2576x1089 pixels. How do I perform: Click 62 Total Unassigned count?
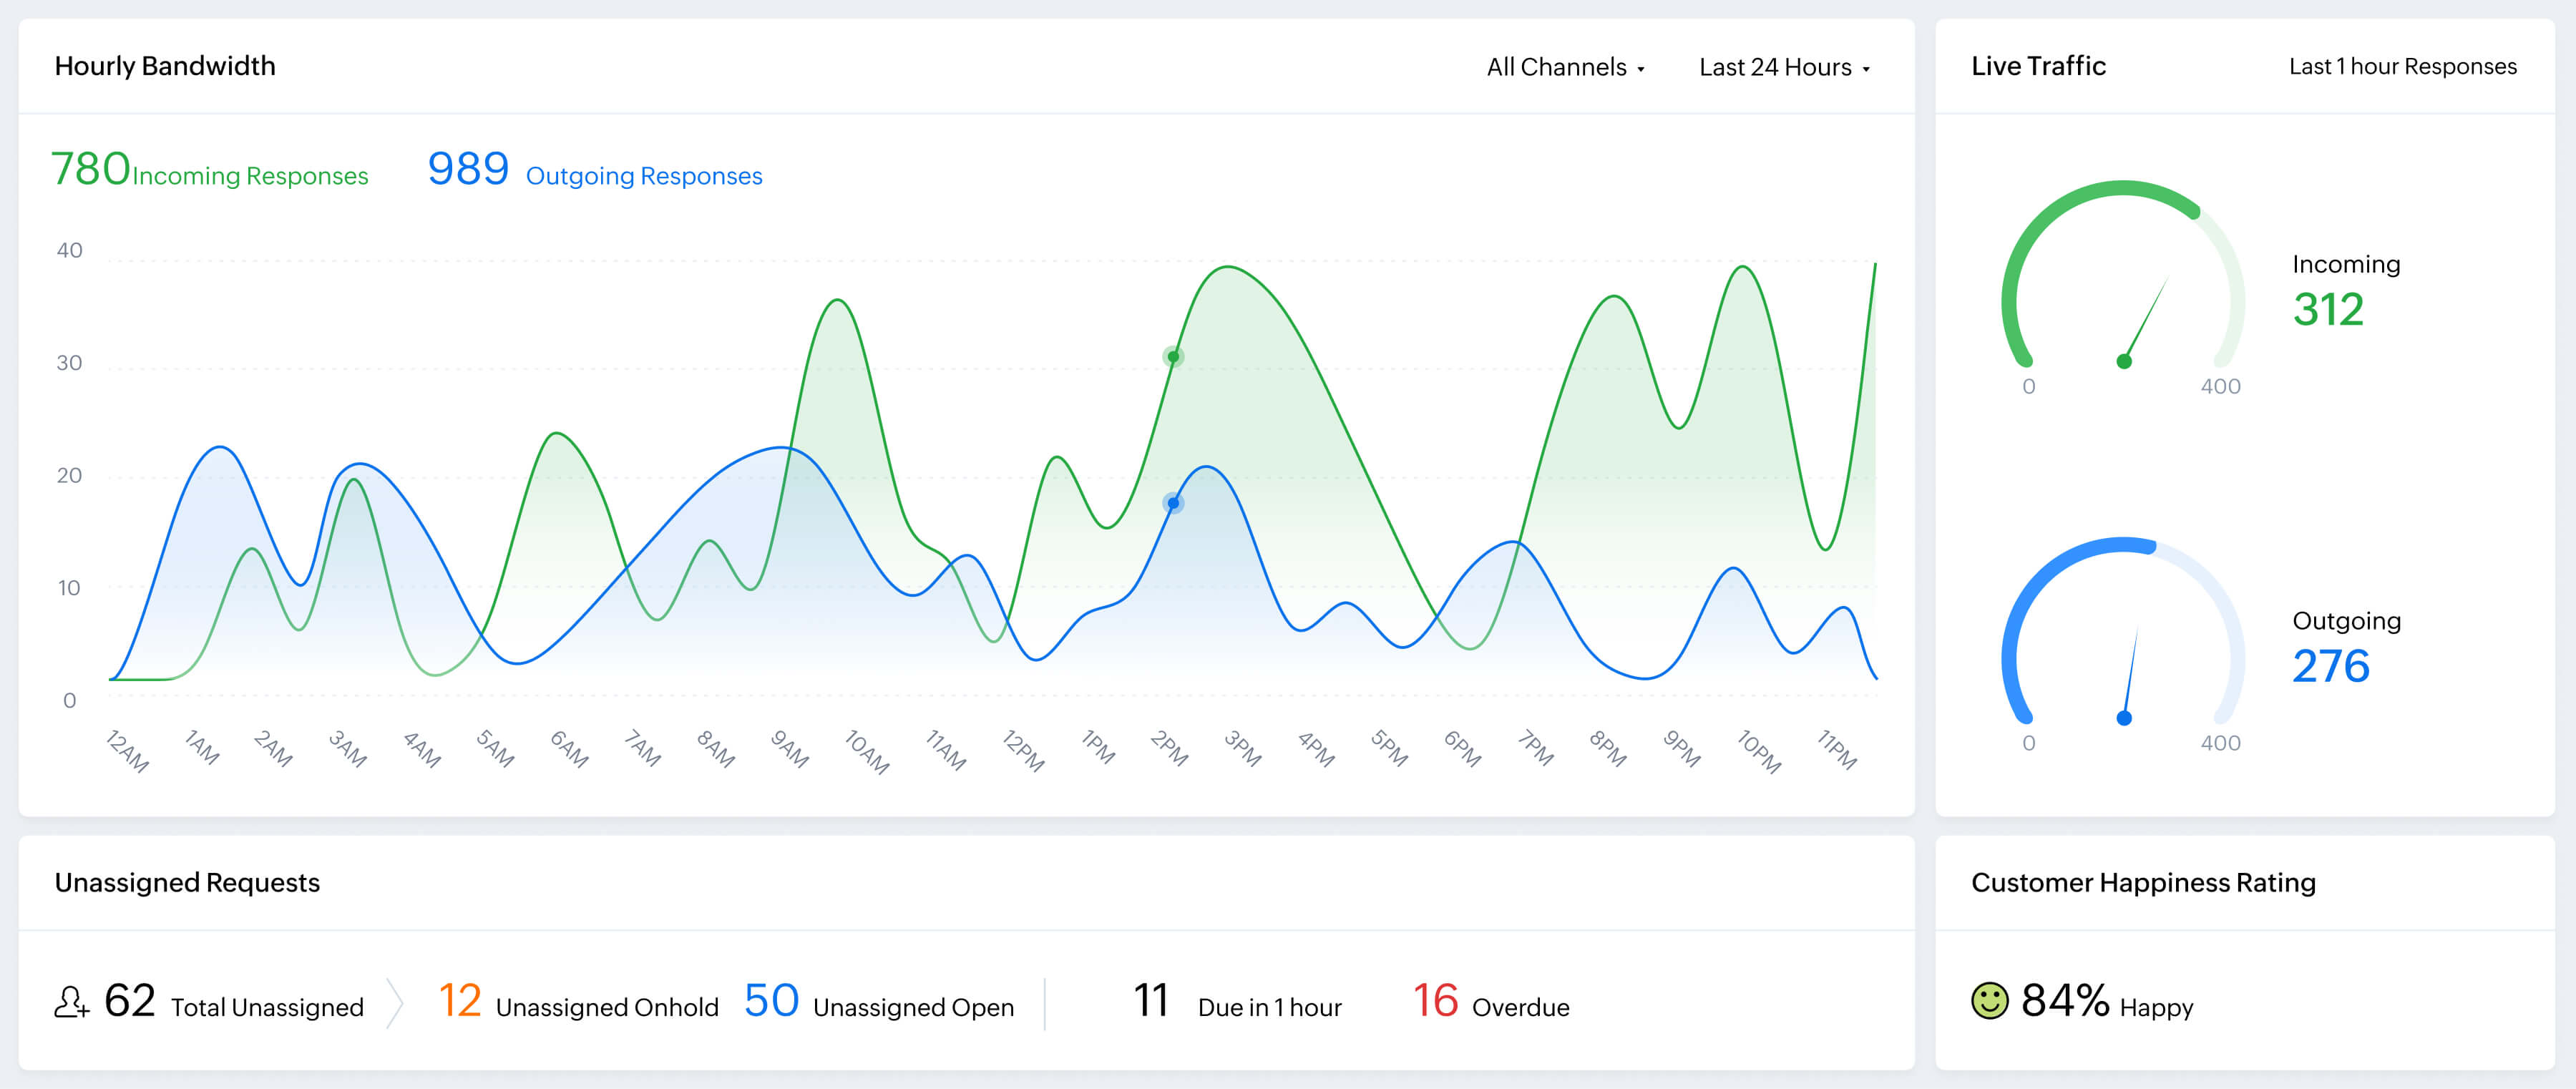click(x=130, y=1001)
